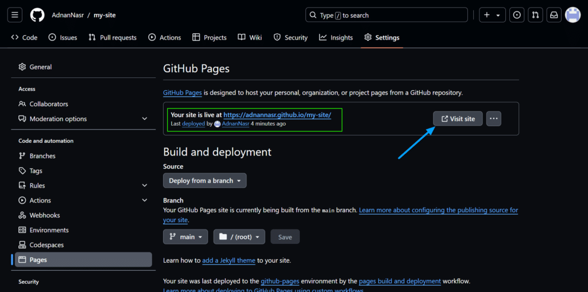Click the Save button

tap(285, 236)
